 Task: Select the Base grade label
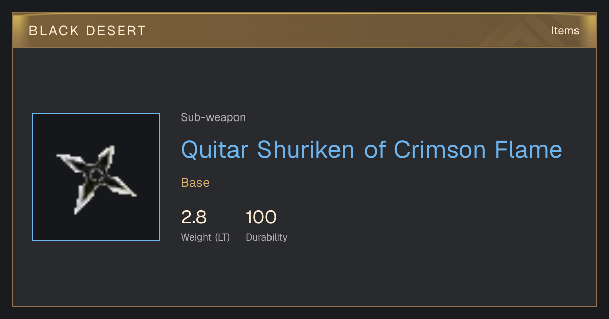pos(195,183)
